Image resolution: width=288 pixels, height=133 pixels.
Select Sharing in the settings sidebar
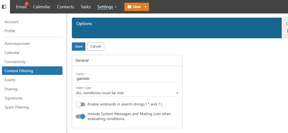click(x=11, y=89)
